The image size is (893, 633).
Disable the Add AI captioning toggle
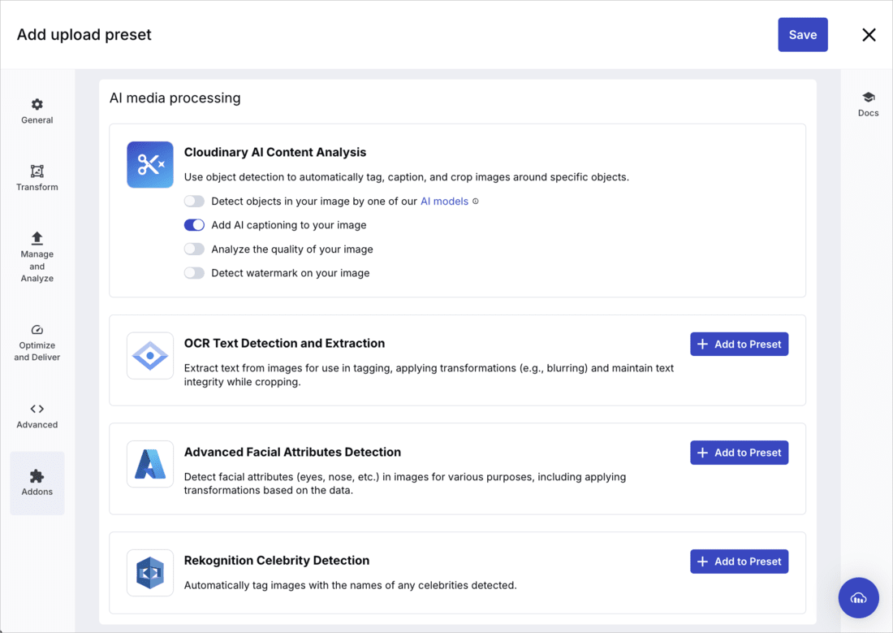pyautogui.click(x=194, y=225)
